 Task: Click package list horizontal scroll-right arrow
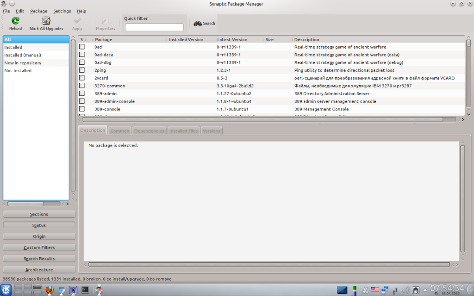[x=463, y=120]
